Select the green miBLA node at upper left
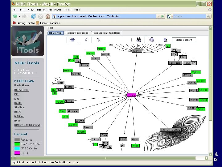Viewport: 222px width, 167px height. click(x=68, y=71)
